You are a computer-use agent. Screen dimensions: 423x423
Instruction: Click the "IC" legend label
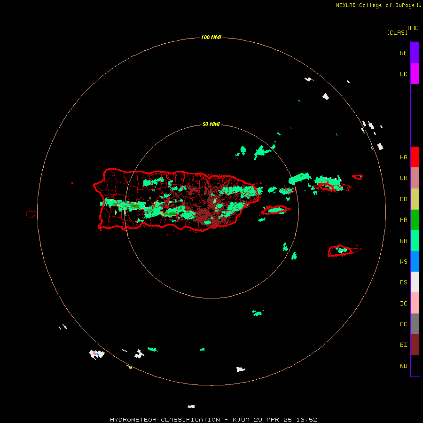[403, 304]
